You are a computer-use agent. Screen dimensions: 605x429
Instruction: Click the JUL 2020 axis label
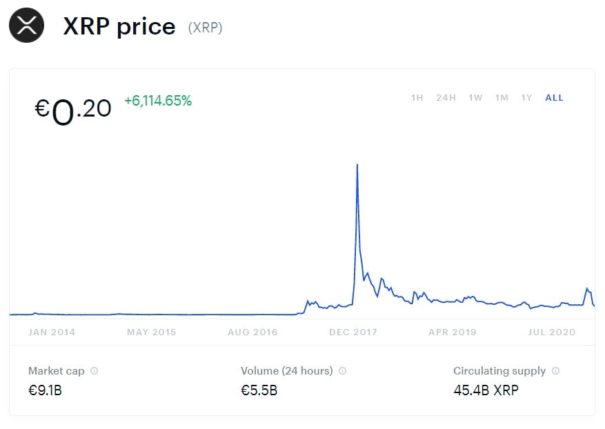[551, 332]
